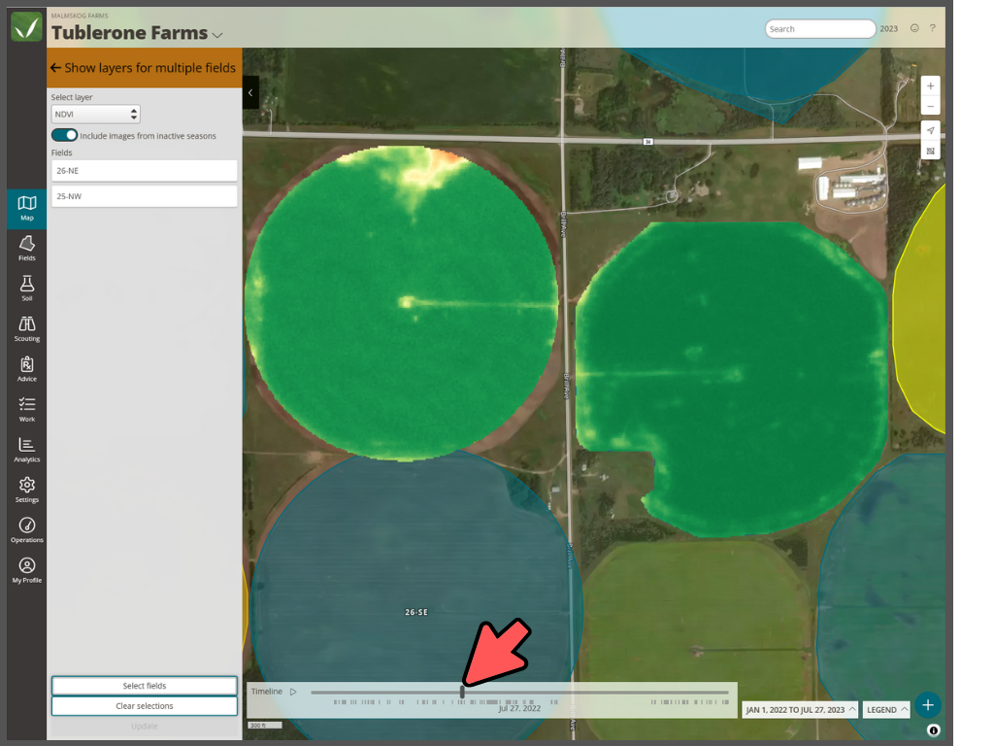Select the Fields icon in the sidebar
Viewport: 994px width, 746px height.
tap(26, 249)
